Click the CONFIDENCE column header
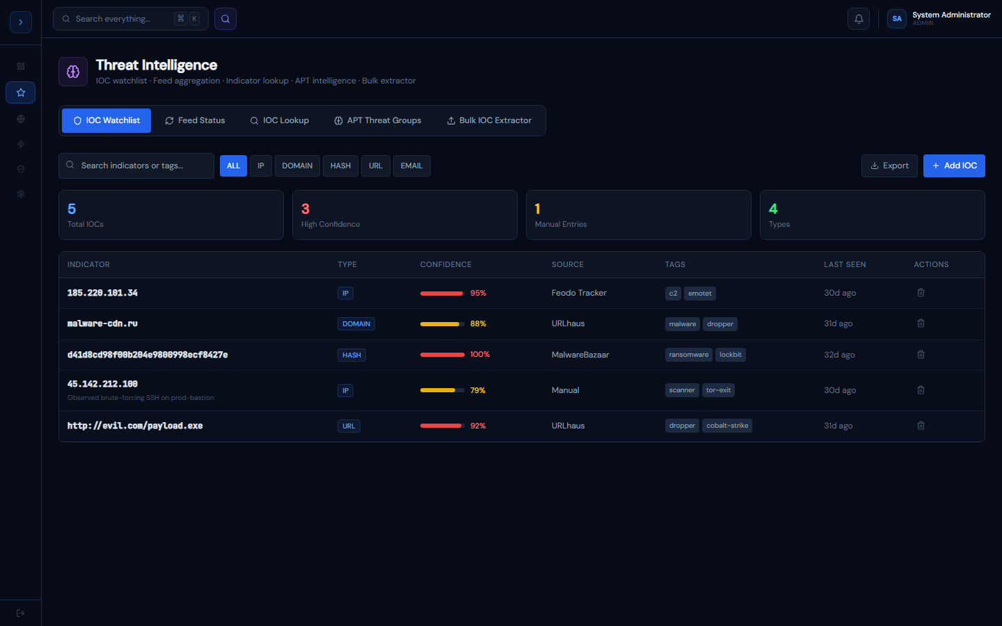This screenshot has width=1002, height=626. (446, 265)
